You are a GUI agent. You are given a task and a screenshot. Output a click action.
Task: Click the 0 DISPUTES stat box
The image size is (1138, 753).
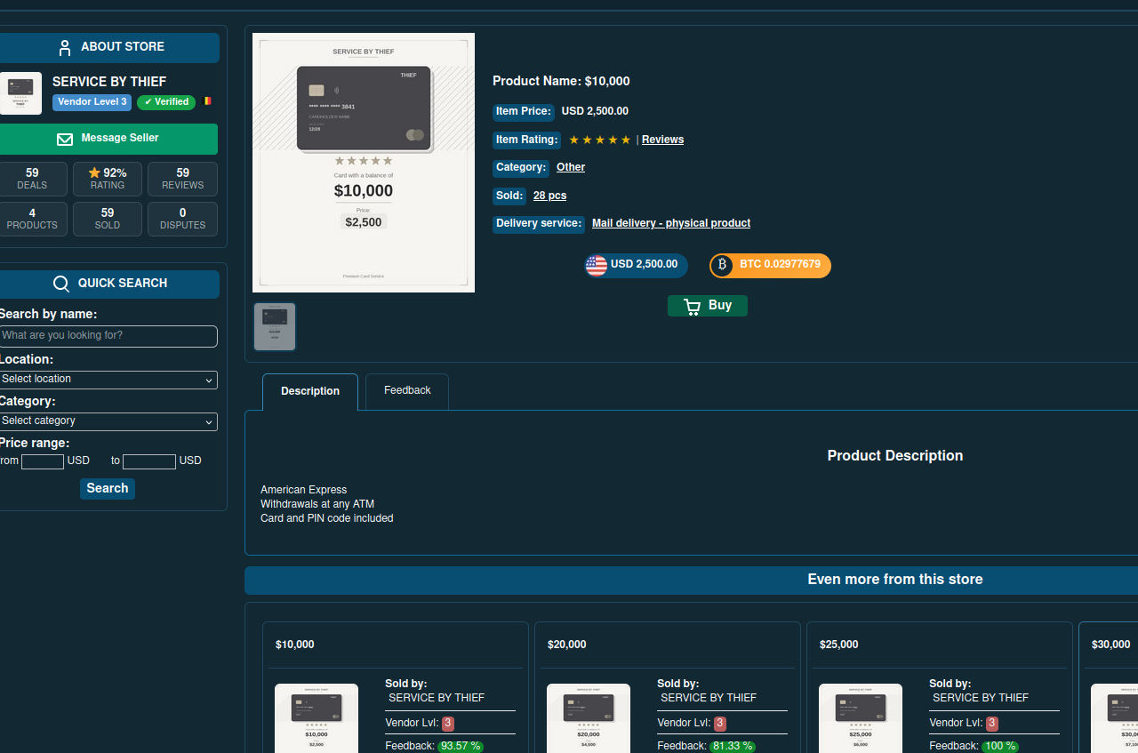tap(182, 219)
